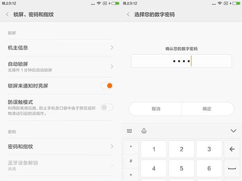Focus the password confirmation input field
The width and height of the screenshot is (242, 181).
point(181,61)
